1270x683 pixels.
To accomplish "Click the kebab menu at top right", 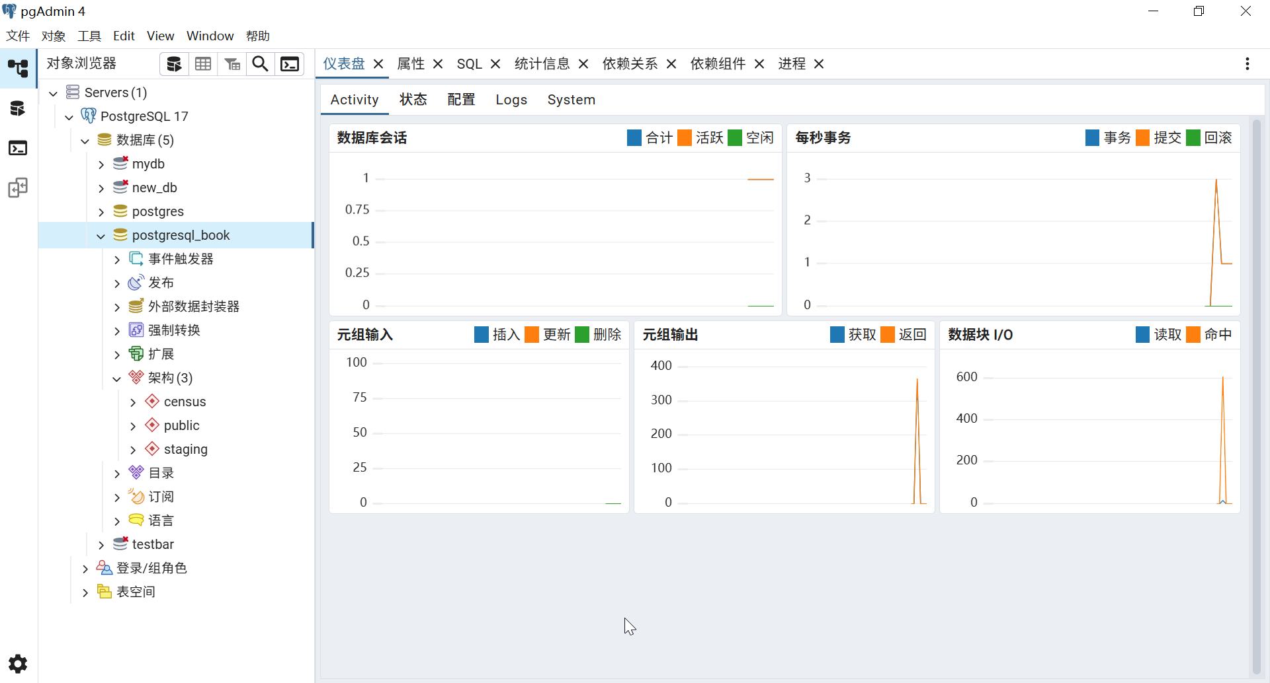I will coord(1247,63).
